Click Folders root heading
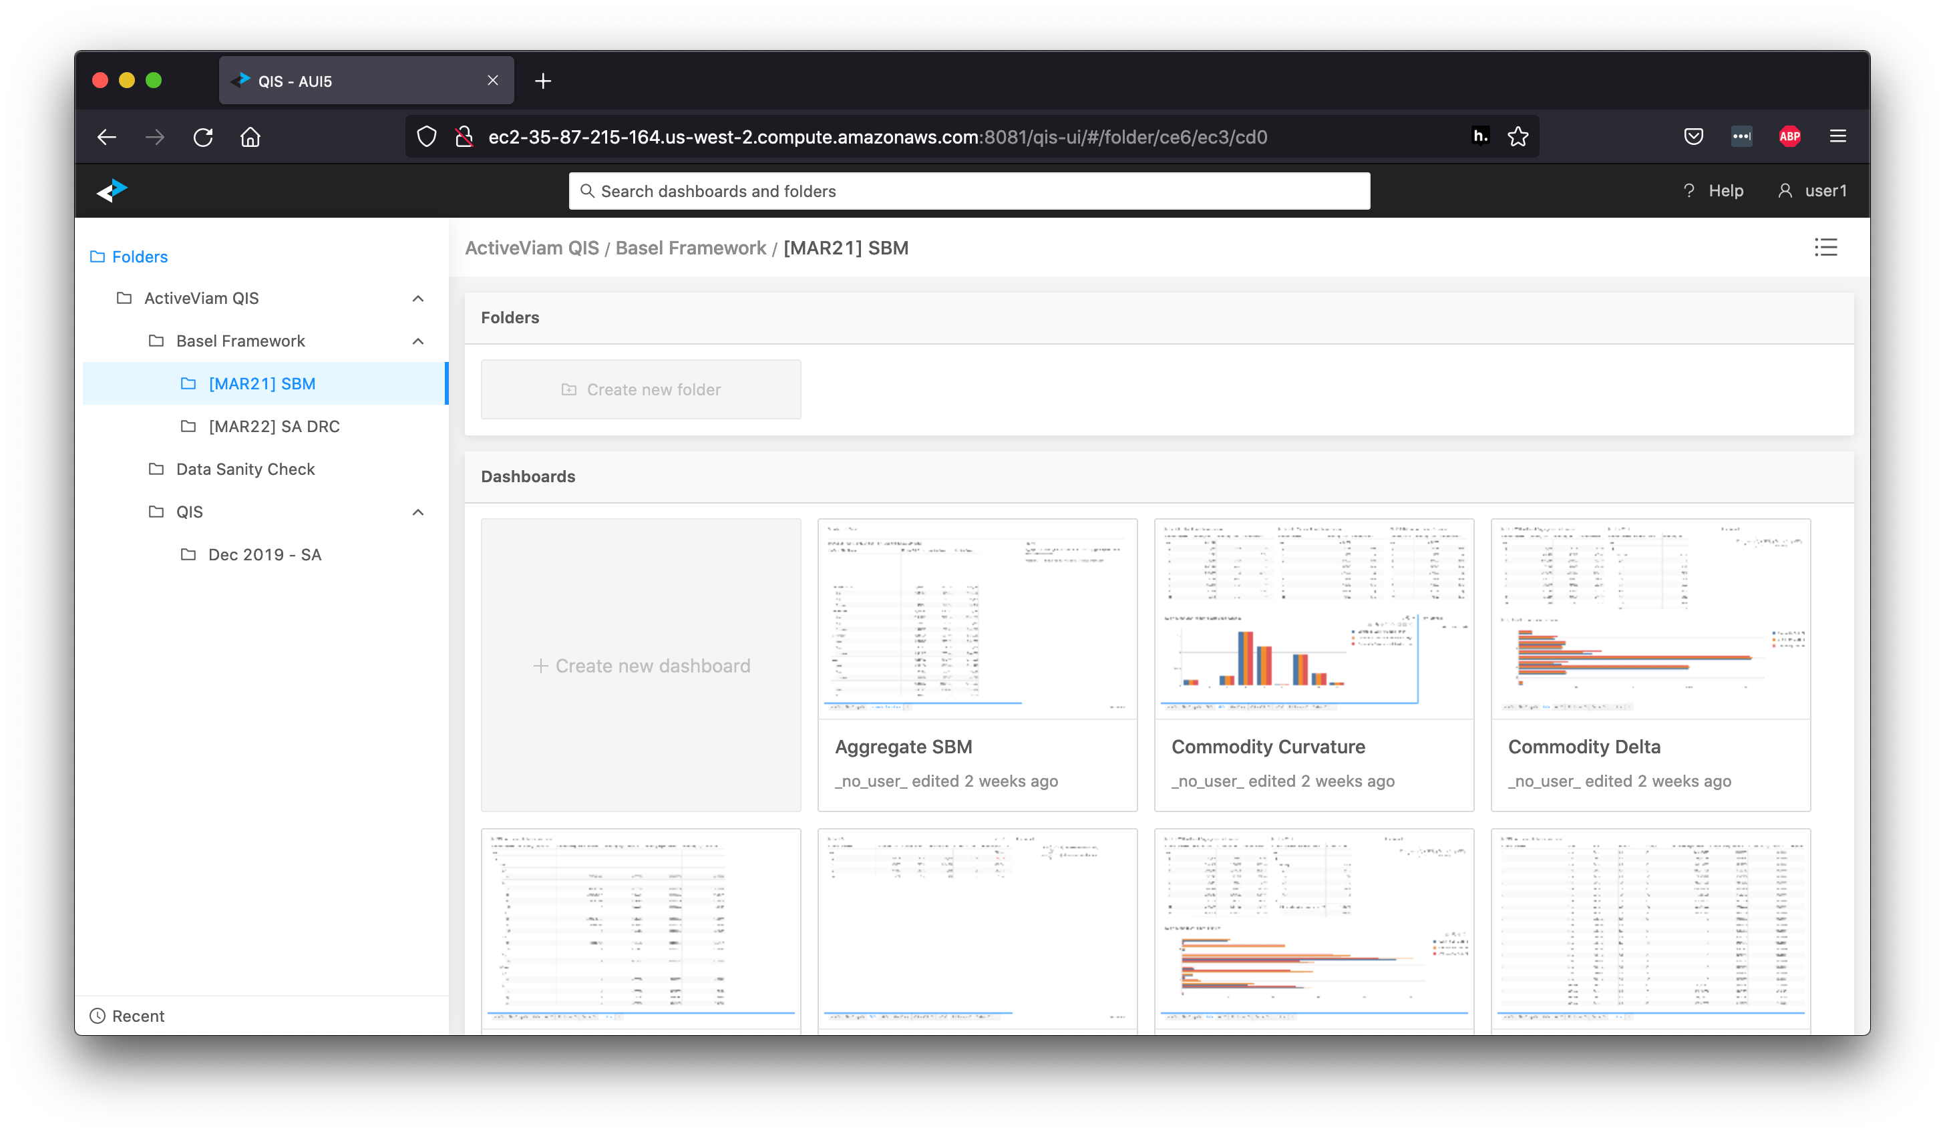Image resolution: width=1945 pixels, height=1134 pixels. 129,256
